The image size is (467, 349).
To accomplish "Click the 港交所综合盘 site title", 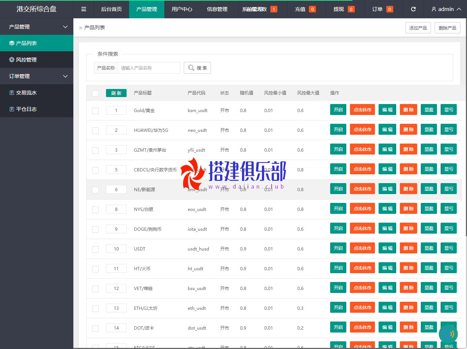I will point(37,9).
